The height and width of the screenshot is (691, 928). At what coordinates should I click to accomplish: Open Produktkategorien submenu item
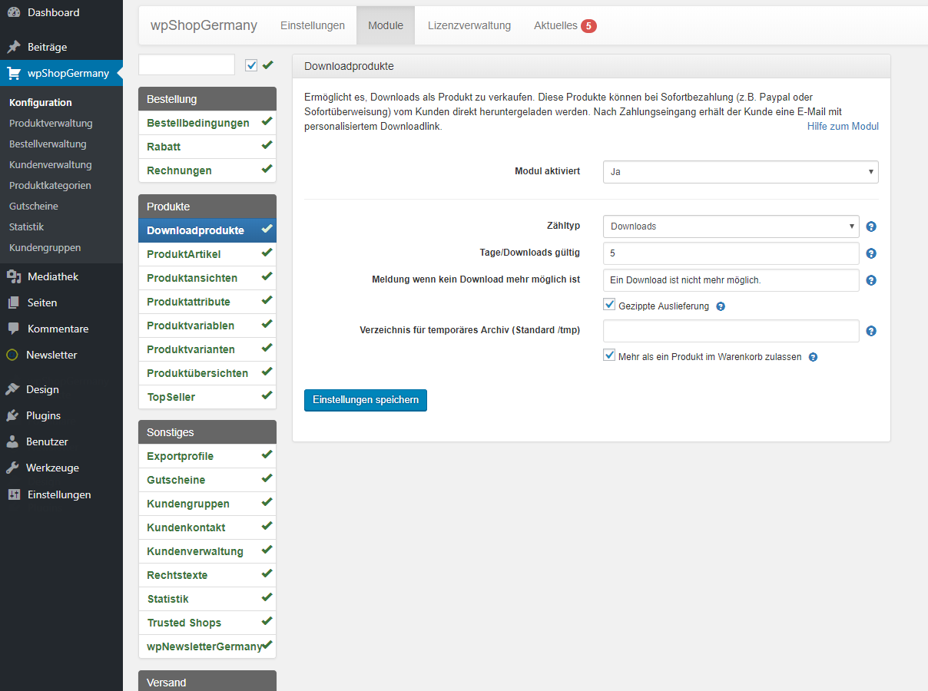click(50, 185)
